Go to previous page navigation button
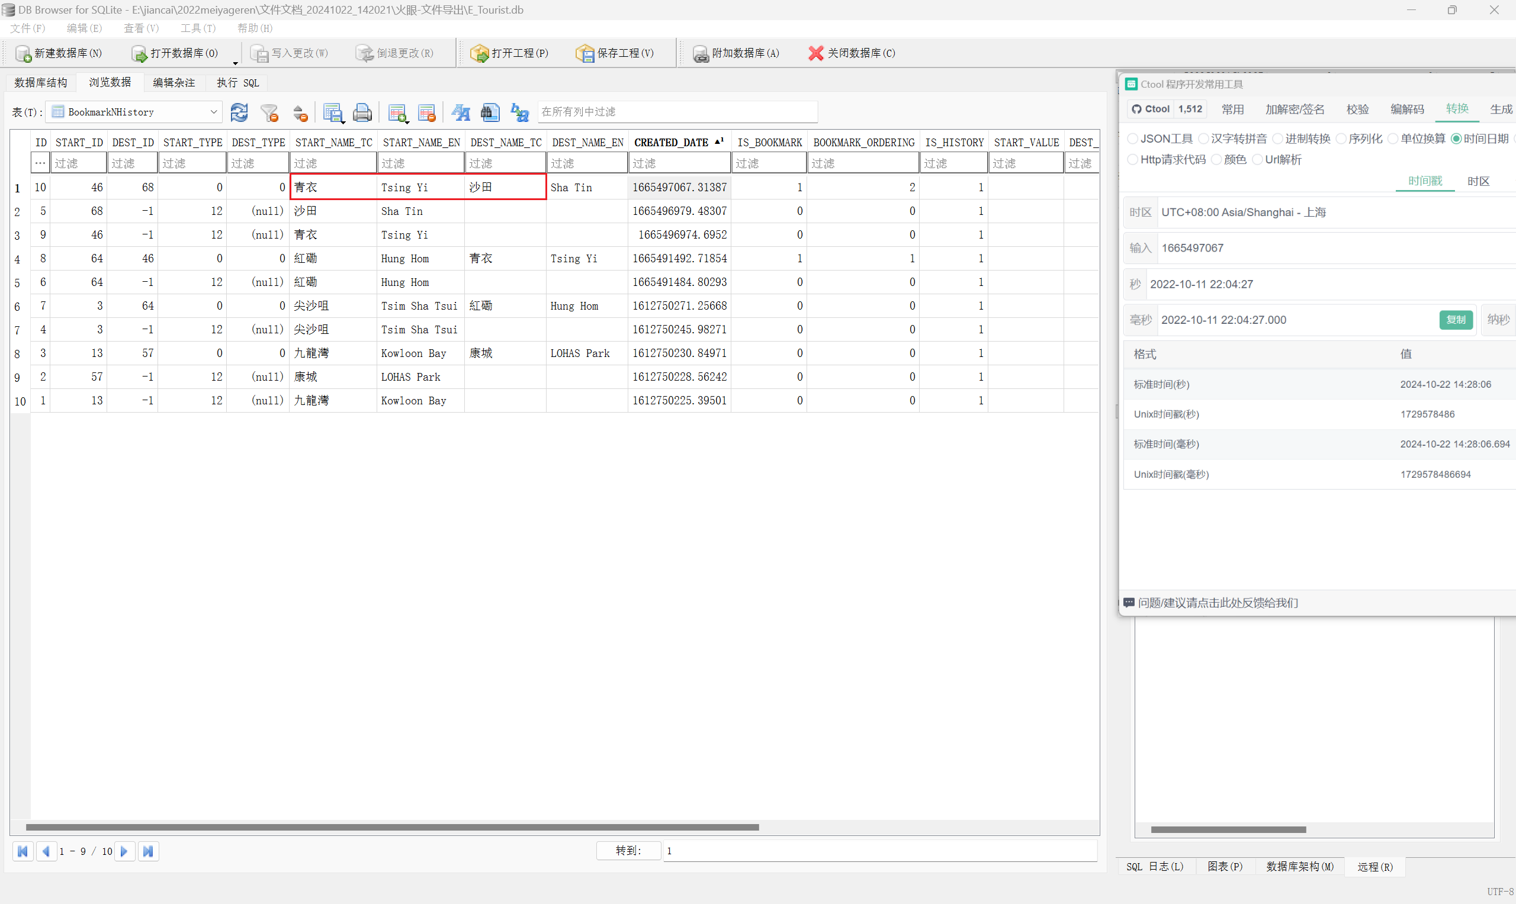This screenshot has height=904, width=1516. pos(46,851)
